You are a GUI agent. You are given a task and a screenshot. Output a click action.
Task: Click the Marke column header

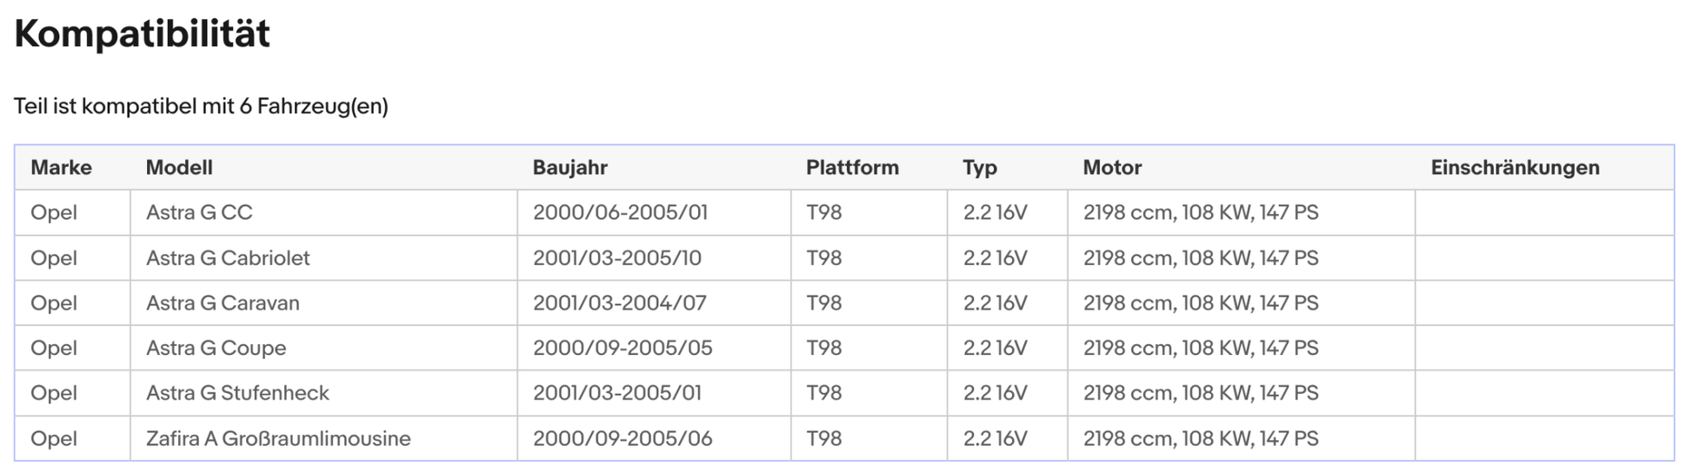point(61,168)
